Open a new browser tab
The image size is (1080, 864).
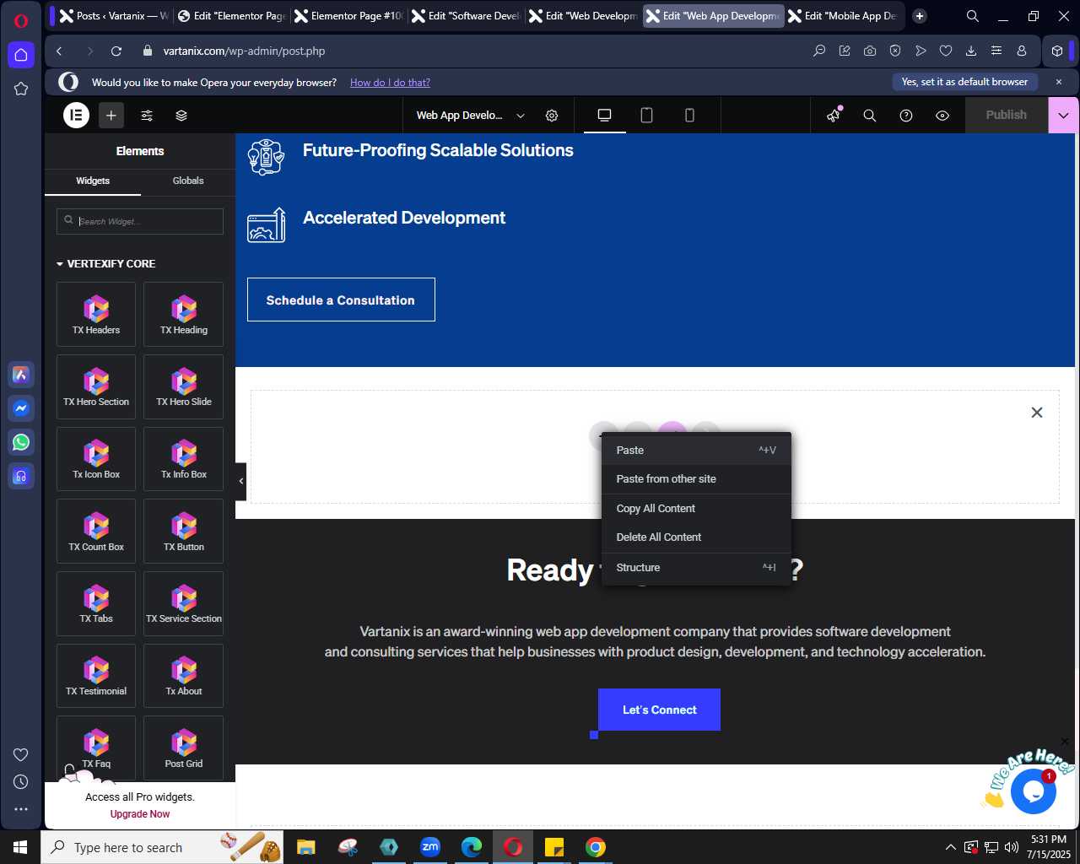[x=920, y=16]
